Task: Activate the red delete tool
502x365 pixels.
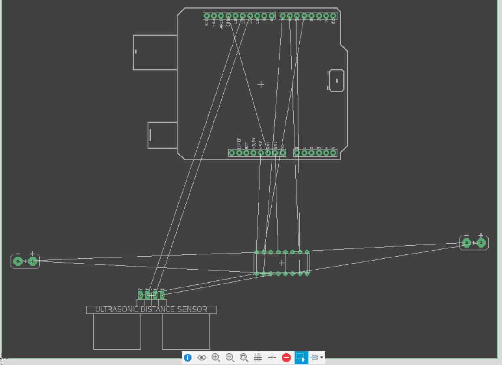Action: click(286, 358)
